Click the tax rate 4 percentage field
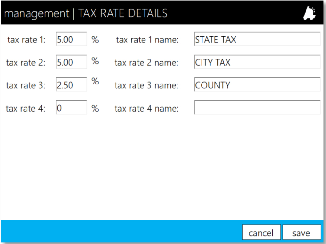Image resolution: width=326 pixels, height=244 pixels. [71, 108]
